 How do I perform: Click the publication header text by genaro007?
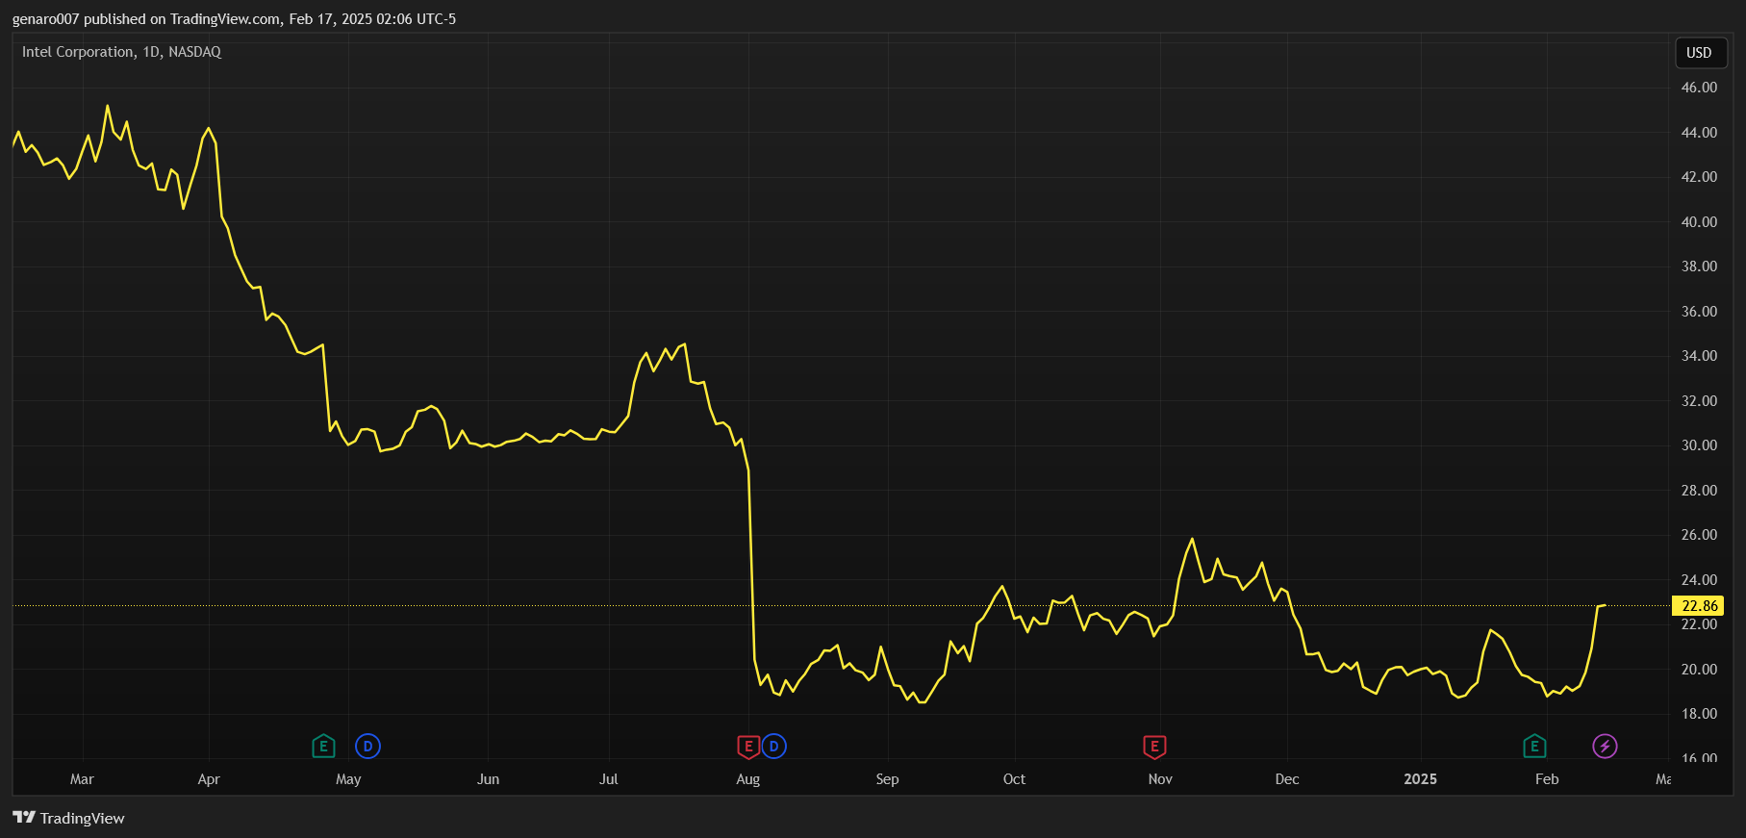pos(234,19)
